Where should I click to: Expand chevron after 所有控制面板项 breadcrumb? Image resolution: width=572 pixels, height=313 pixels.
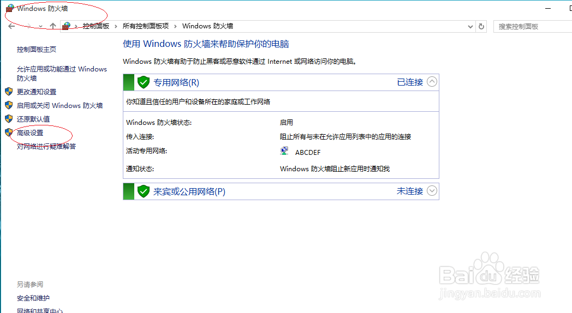coord(175,26)
